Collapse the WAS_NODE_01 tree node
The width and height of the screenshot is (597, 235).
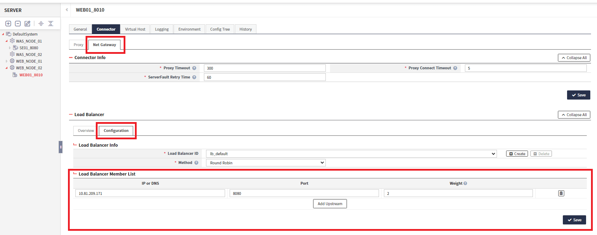click(6, 41)
